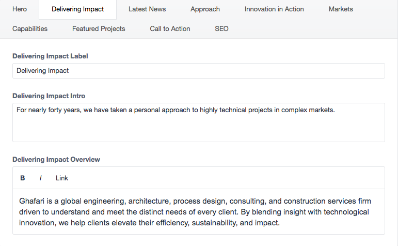The image size is (398, 246).
Task: Select the Delivering Impact tab
Action: [77, 9]
